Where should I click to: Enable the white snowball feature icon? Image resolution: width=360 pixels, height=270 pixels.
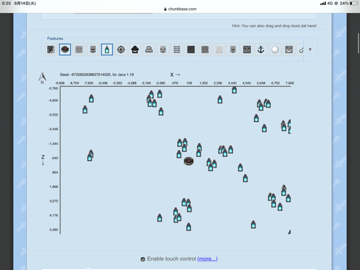coord(275,50)
